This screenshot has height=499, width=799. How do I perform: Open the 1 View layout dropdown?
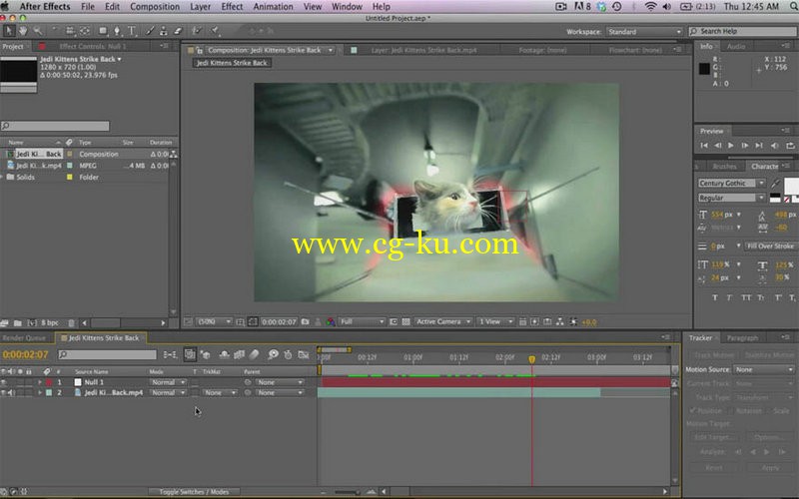(x=494, y=321)
